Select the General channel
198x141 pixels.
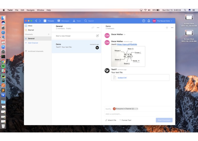tap(38, 39)
